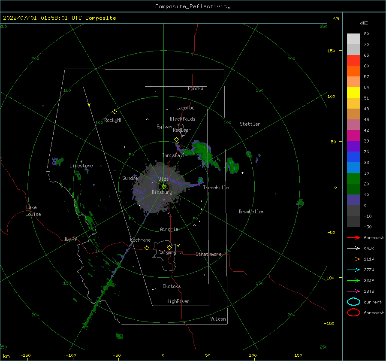386x361 pixels.
Task: Click the Olds label
Action: coord(163,179)
